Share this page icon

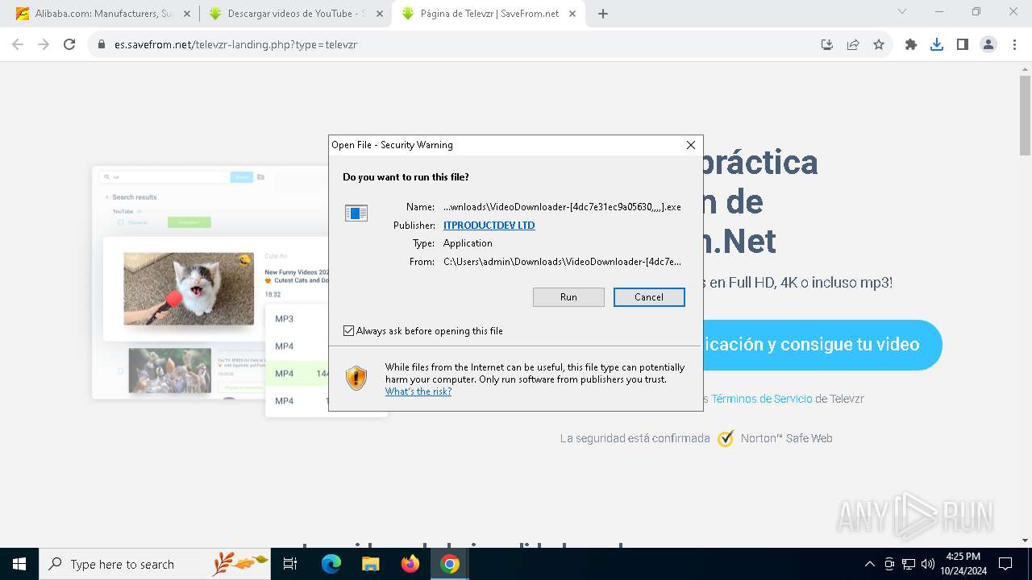853,45
